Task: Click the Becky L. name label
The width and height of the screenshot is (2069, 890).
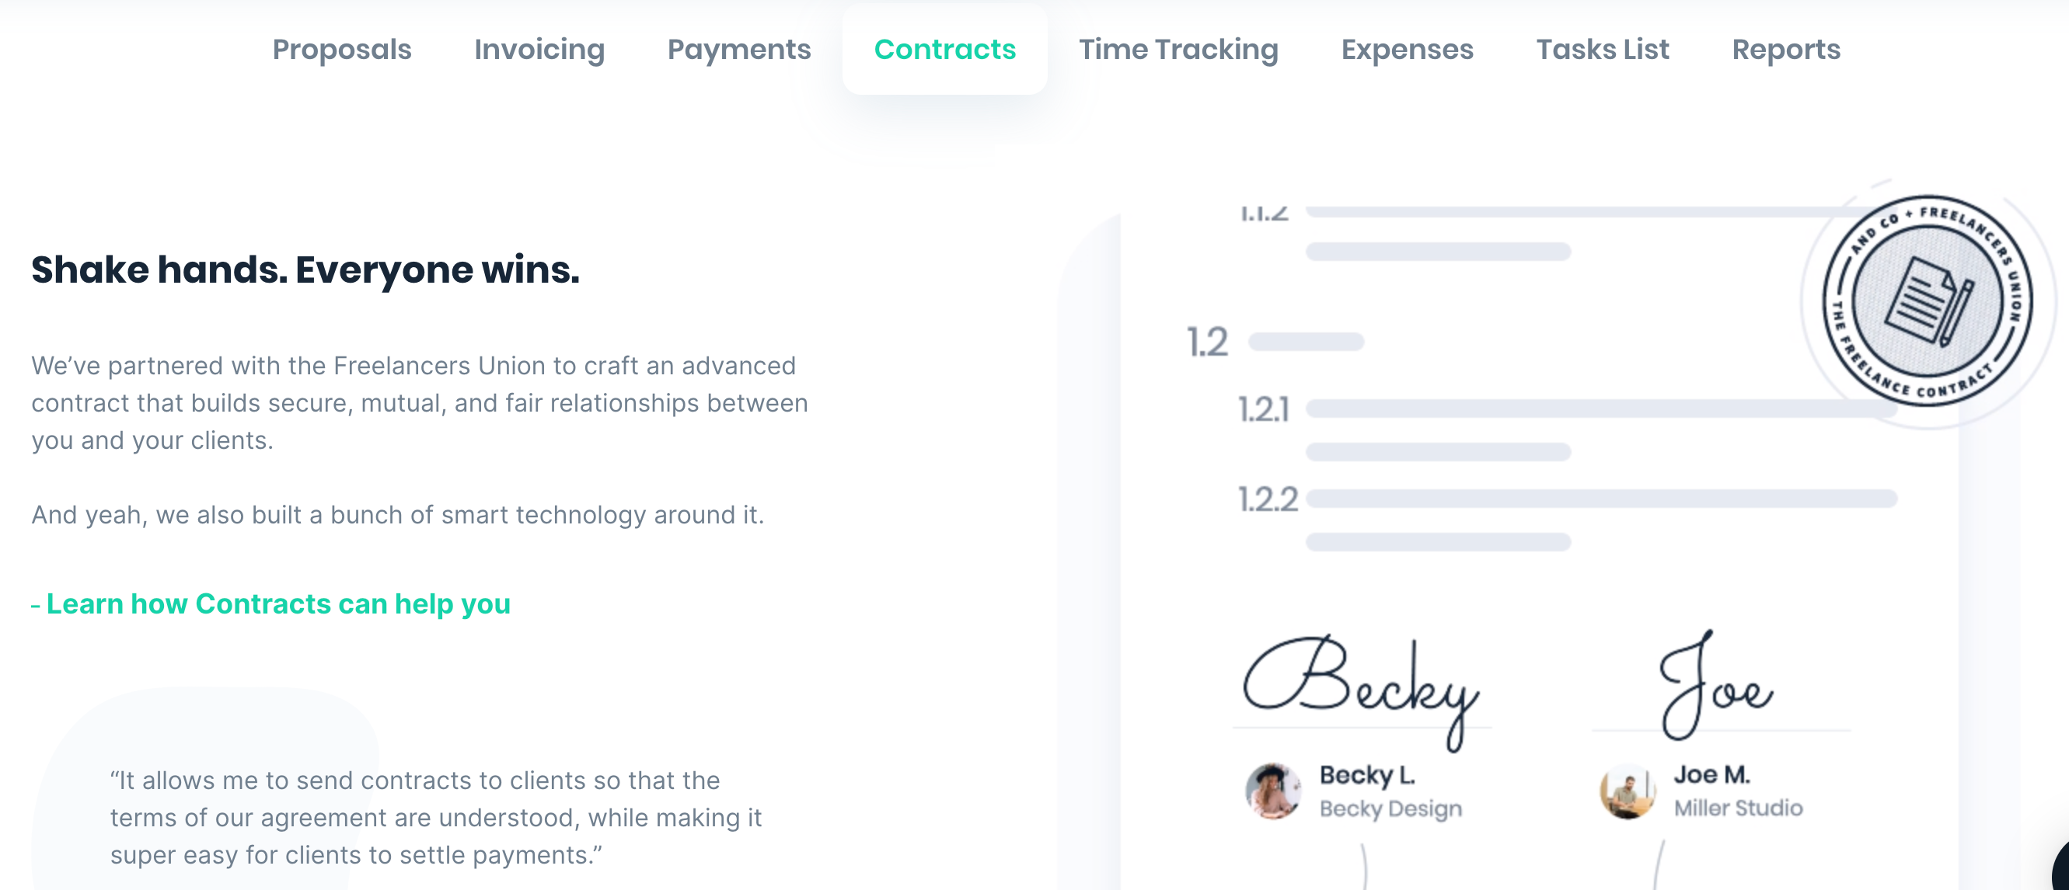Action: (1366, 774)
